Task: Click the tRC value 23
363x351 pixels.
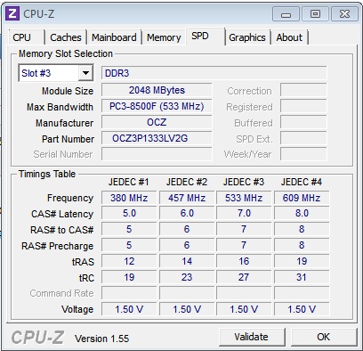Action: click(x=187, y=277)
